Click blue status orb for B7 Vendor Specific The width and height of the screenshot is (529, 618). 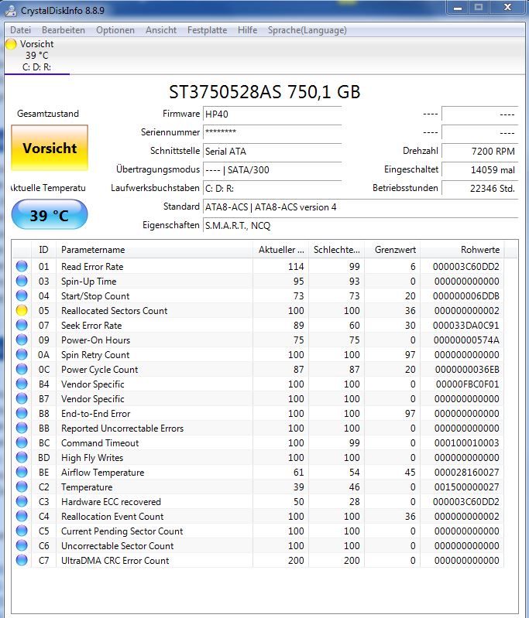pos(22,398)
